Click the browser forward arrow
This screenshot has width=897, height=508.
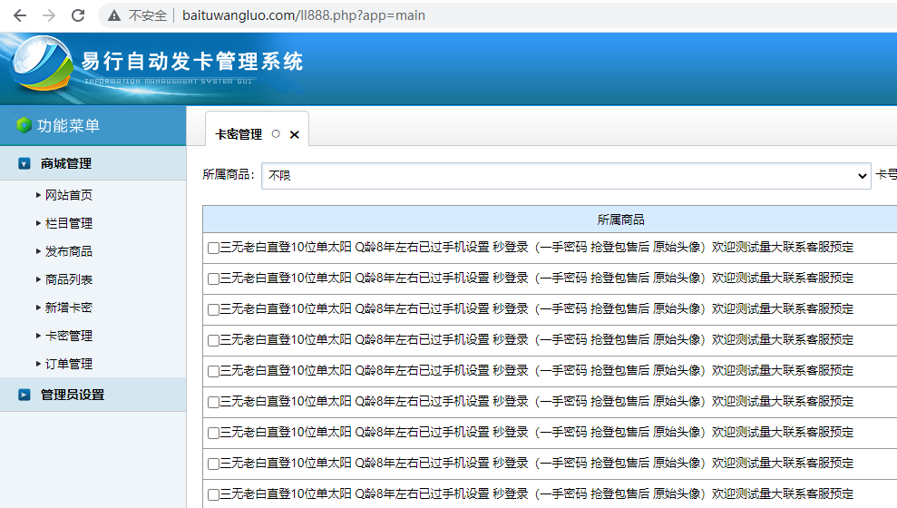(x=49, y=15)
